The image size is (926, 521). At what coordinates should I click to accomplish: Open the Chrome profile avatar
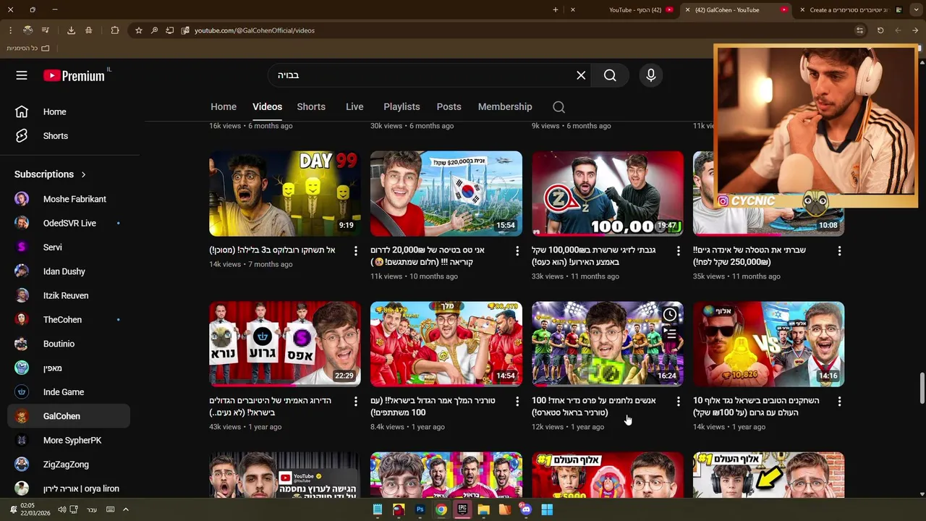pyautogui.click(x=27, y=30)
